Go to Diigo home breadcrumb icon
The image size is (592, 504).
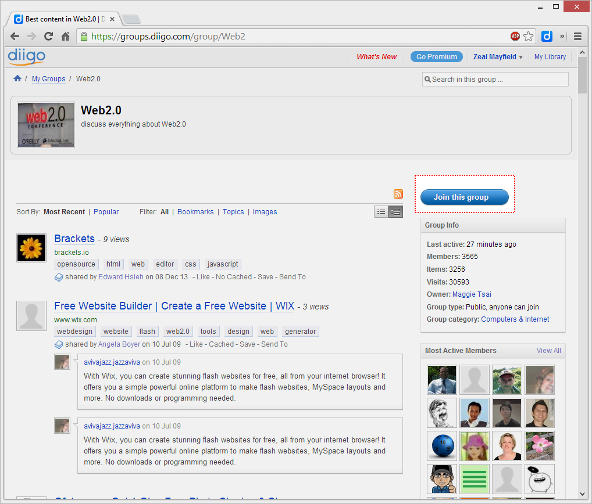(x=17, y=78)
